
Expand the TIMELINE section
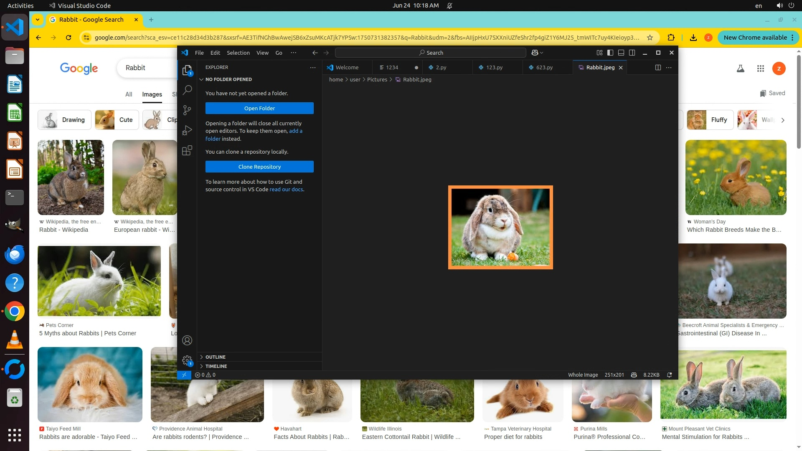pos(216,366)
